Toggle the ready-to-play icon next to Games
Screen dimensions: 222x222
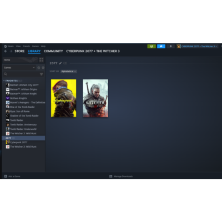tap(43, 68)
